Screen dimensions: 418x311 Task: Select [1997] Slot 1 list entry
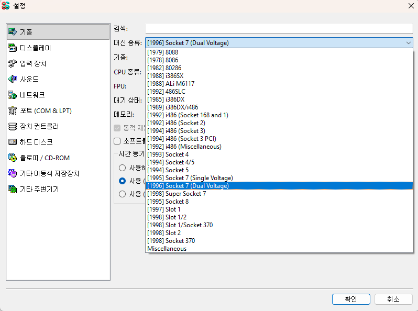[x=164, y=209]
